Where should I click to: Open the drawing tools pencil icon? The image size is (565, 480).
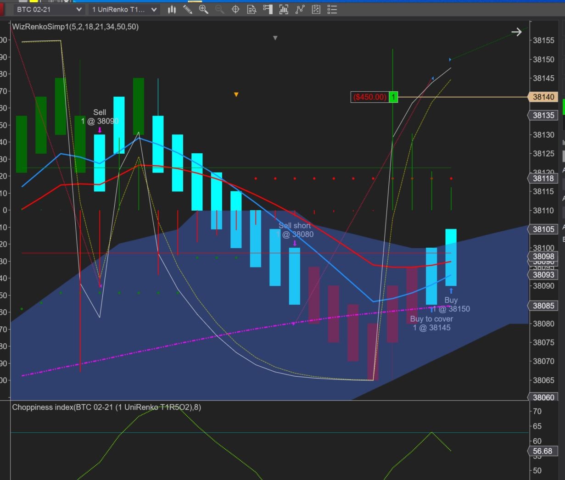[187, 9]
